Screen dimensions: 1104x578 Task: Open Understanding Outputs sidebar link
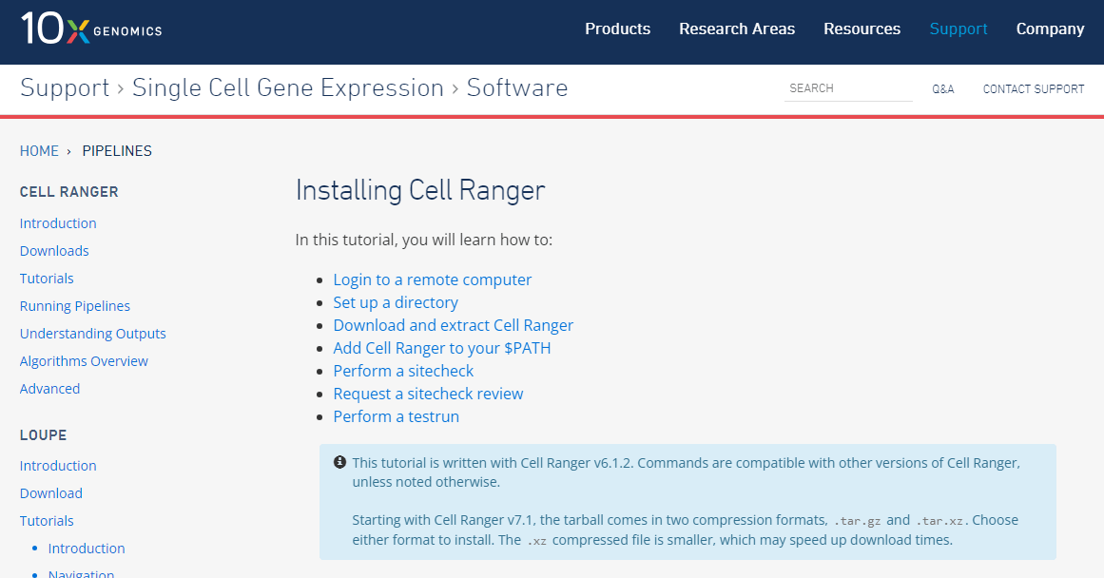pyautogui.click(x=92, y=334)
